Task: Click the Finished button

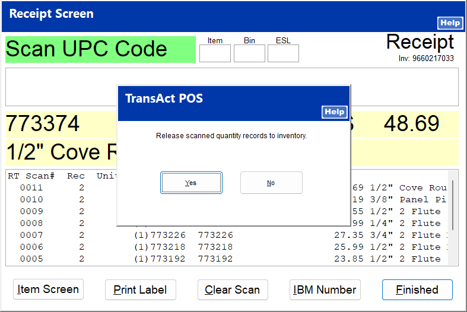Action: point(417,289)
